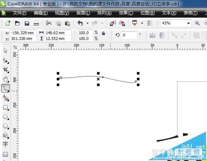This screenshot has height=161, width=207.
Task: Open the 文件(F) menu
Action: point(19,13)
